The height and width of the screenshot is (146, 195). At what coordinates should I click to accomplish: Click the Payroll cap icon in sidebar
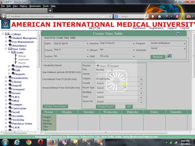tap(10, 85)
